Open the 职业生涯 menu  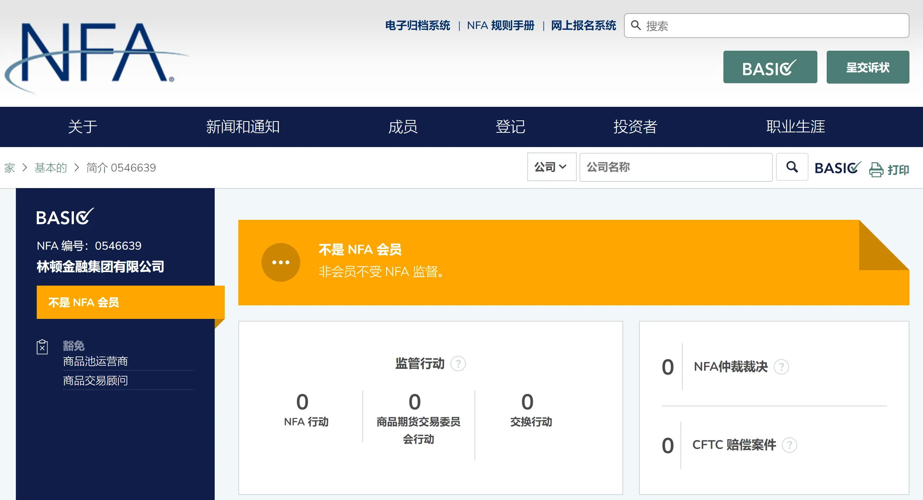[796, 127]
